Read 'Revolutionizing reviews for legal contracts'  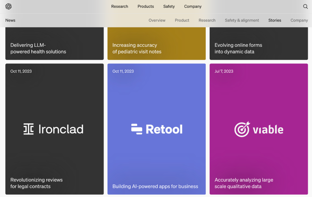point(36,183)
